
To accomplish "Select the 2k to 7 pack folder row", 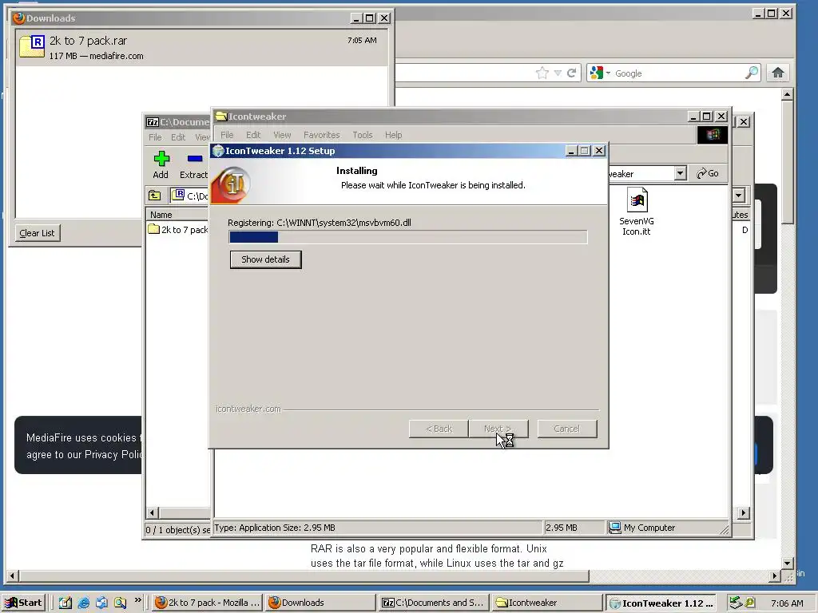I will pyautogui.click(x=178, y=230).
